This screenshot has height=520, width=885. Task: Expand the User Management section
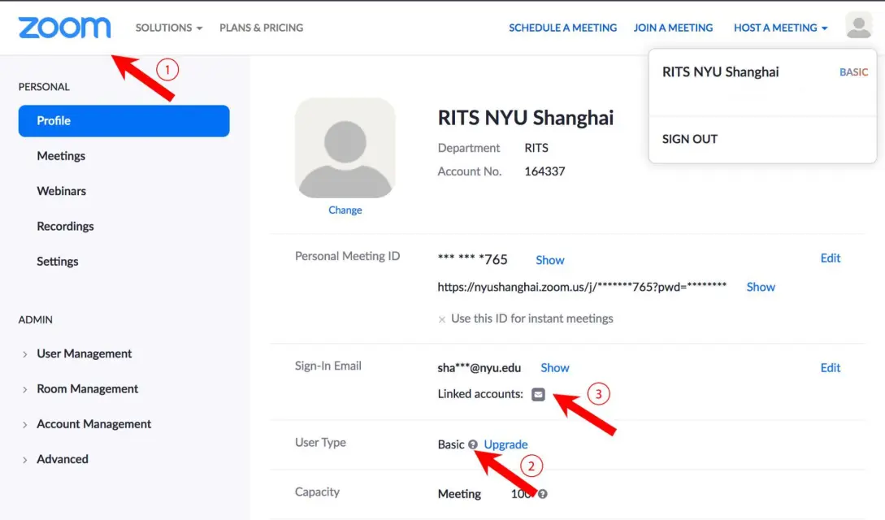pyautogui.click(x=84, y=353)
